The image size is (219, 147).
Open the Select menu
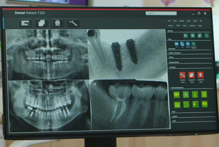click(x=170, y=26)
